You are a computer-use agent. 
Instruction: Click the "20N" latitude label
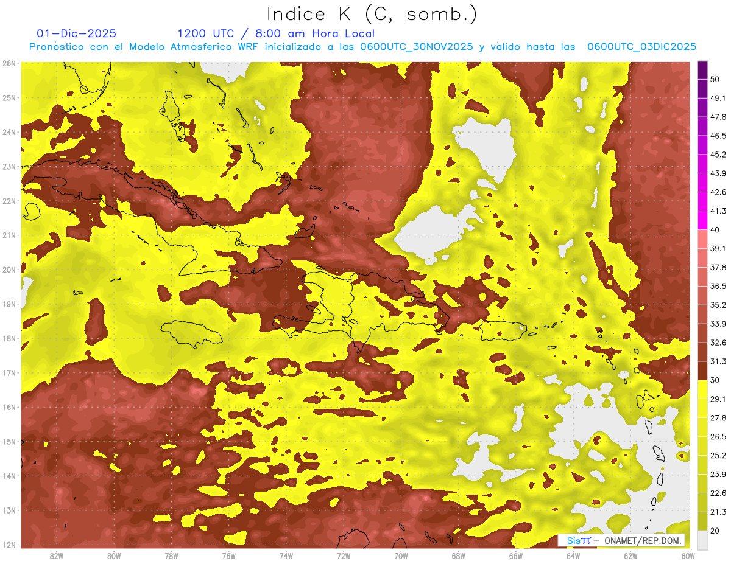[x=9, y=270]
